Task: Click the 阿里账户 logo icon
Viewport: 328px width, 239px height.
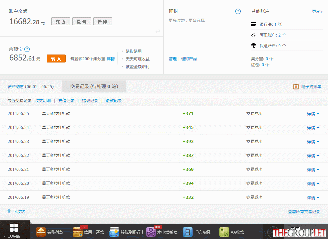Action: (x=254, y=35)
